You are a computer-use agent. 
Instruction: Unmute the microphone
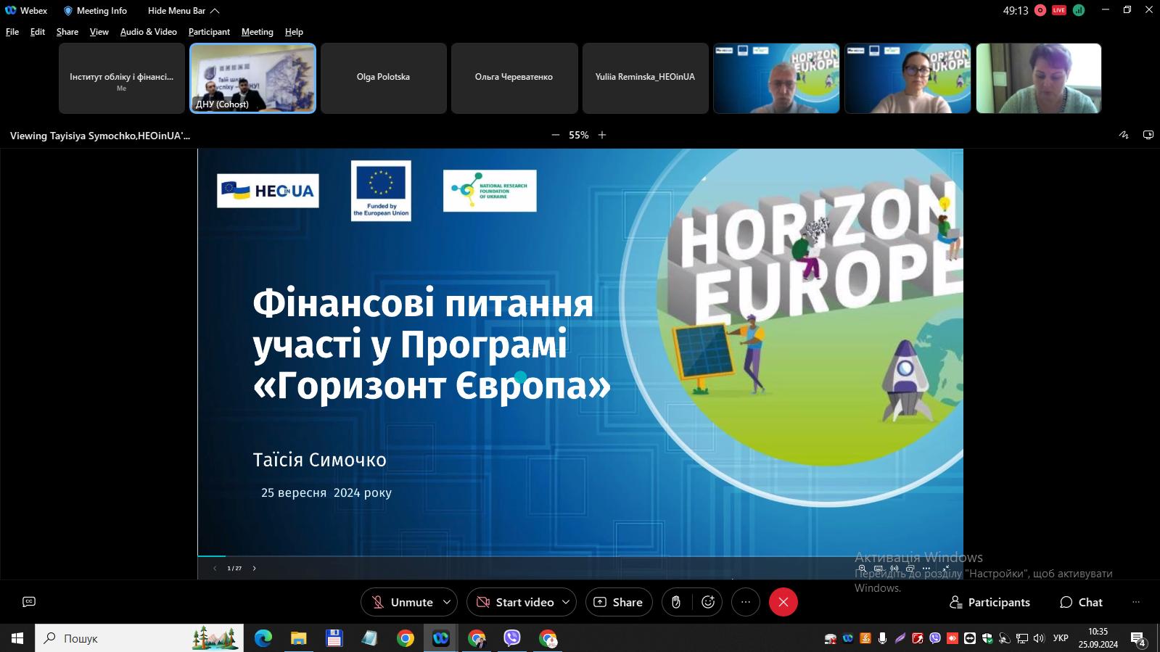coord(403,602)
